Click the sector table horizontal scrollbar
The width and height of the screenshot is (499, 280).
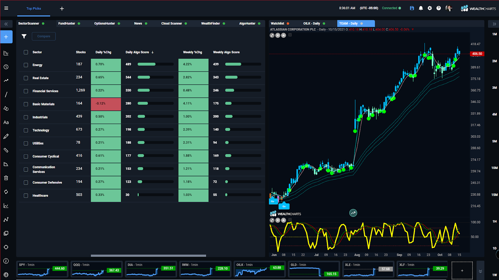[148, 256]
